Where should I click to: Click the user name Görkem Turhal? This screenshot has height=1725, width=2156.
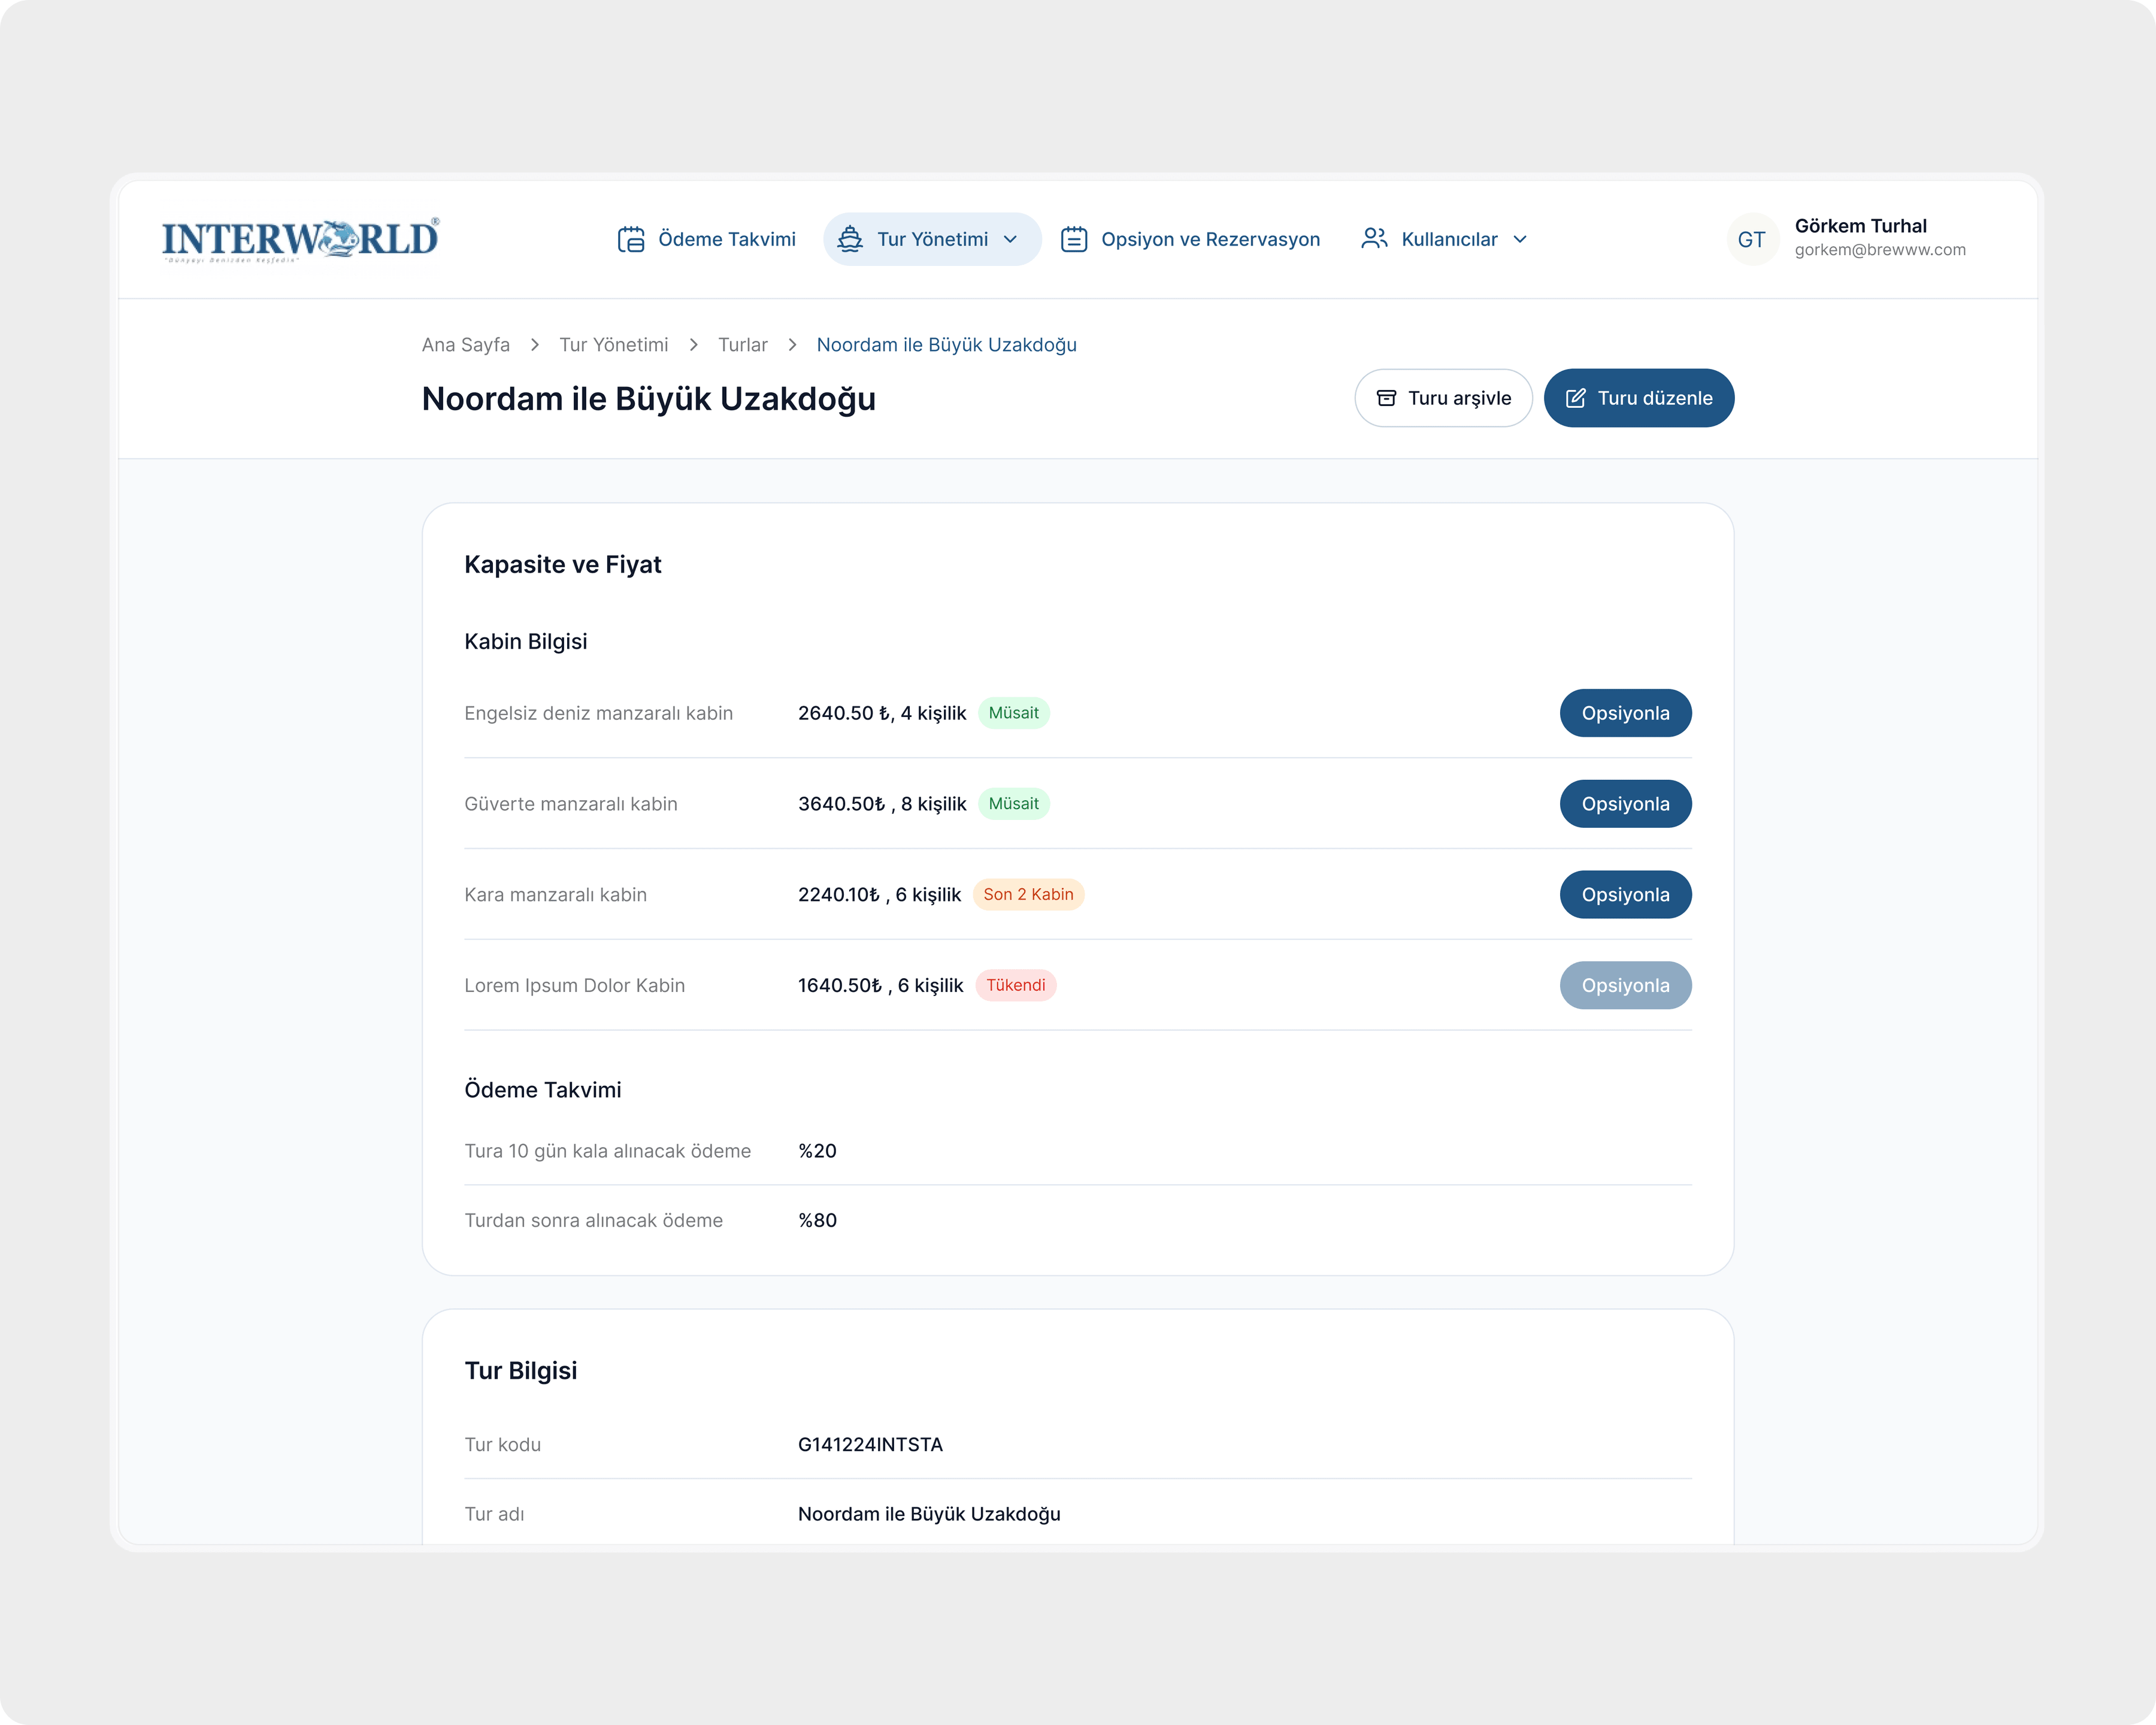pos(1860,226)
